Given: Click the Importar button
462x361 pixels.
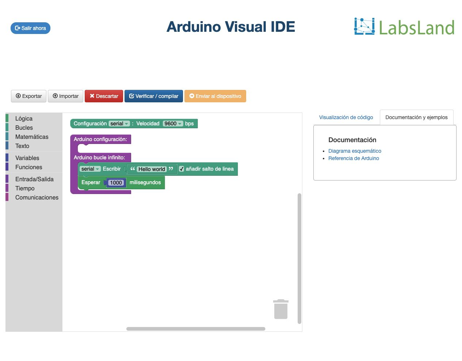Looking at the screenshot, I should pyautogui.click(x=66, y=96).
